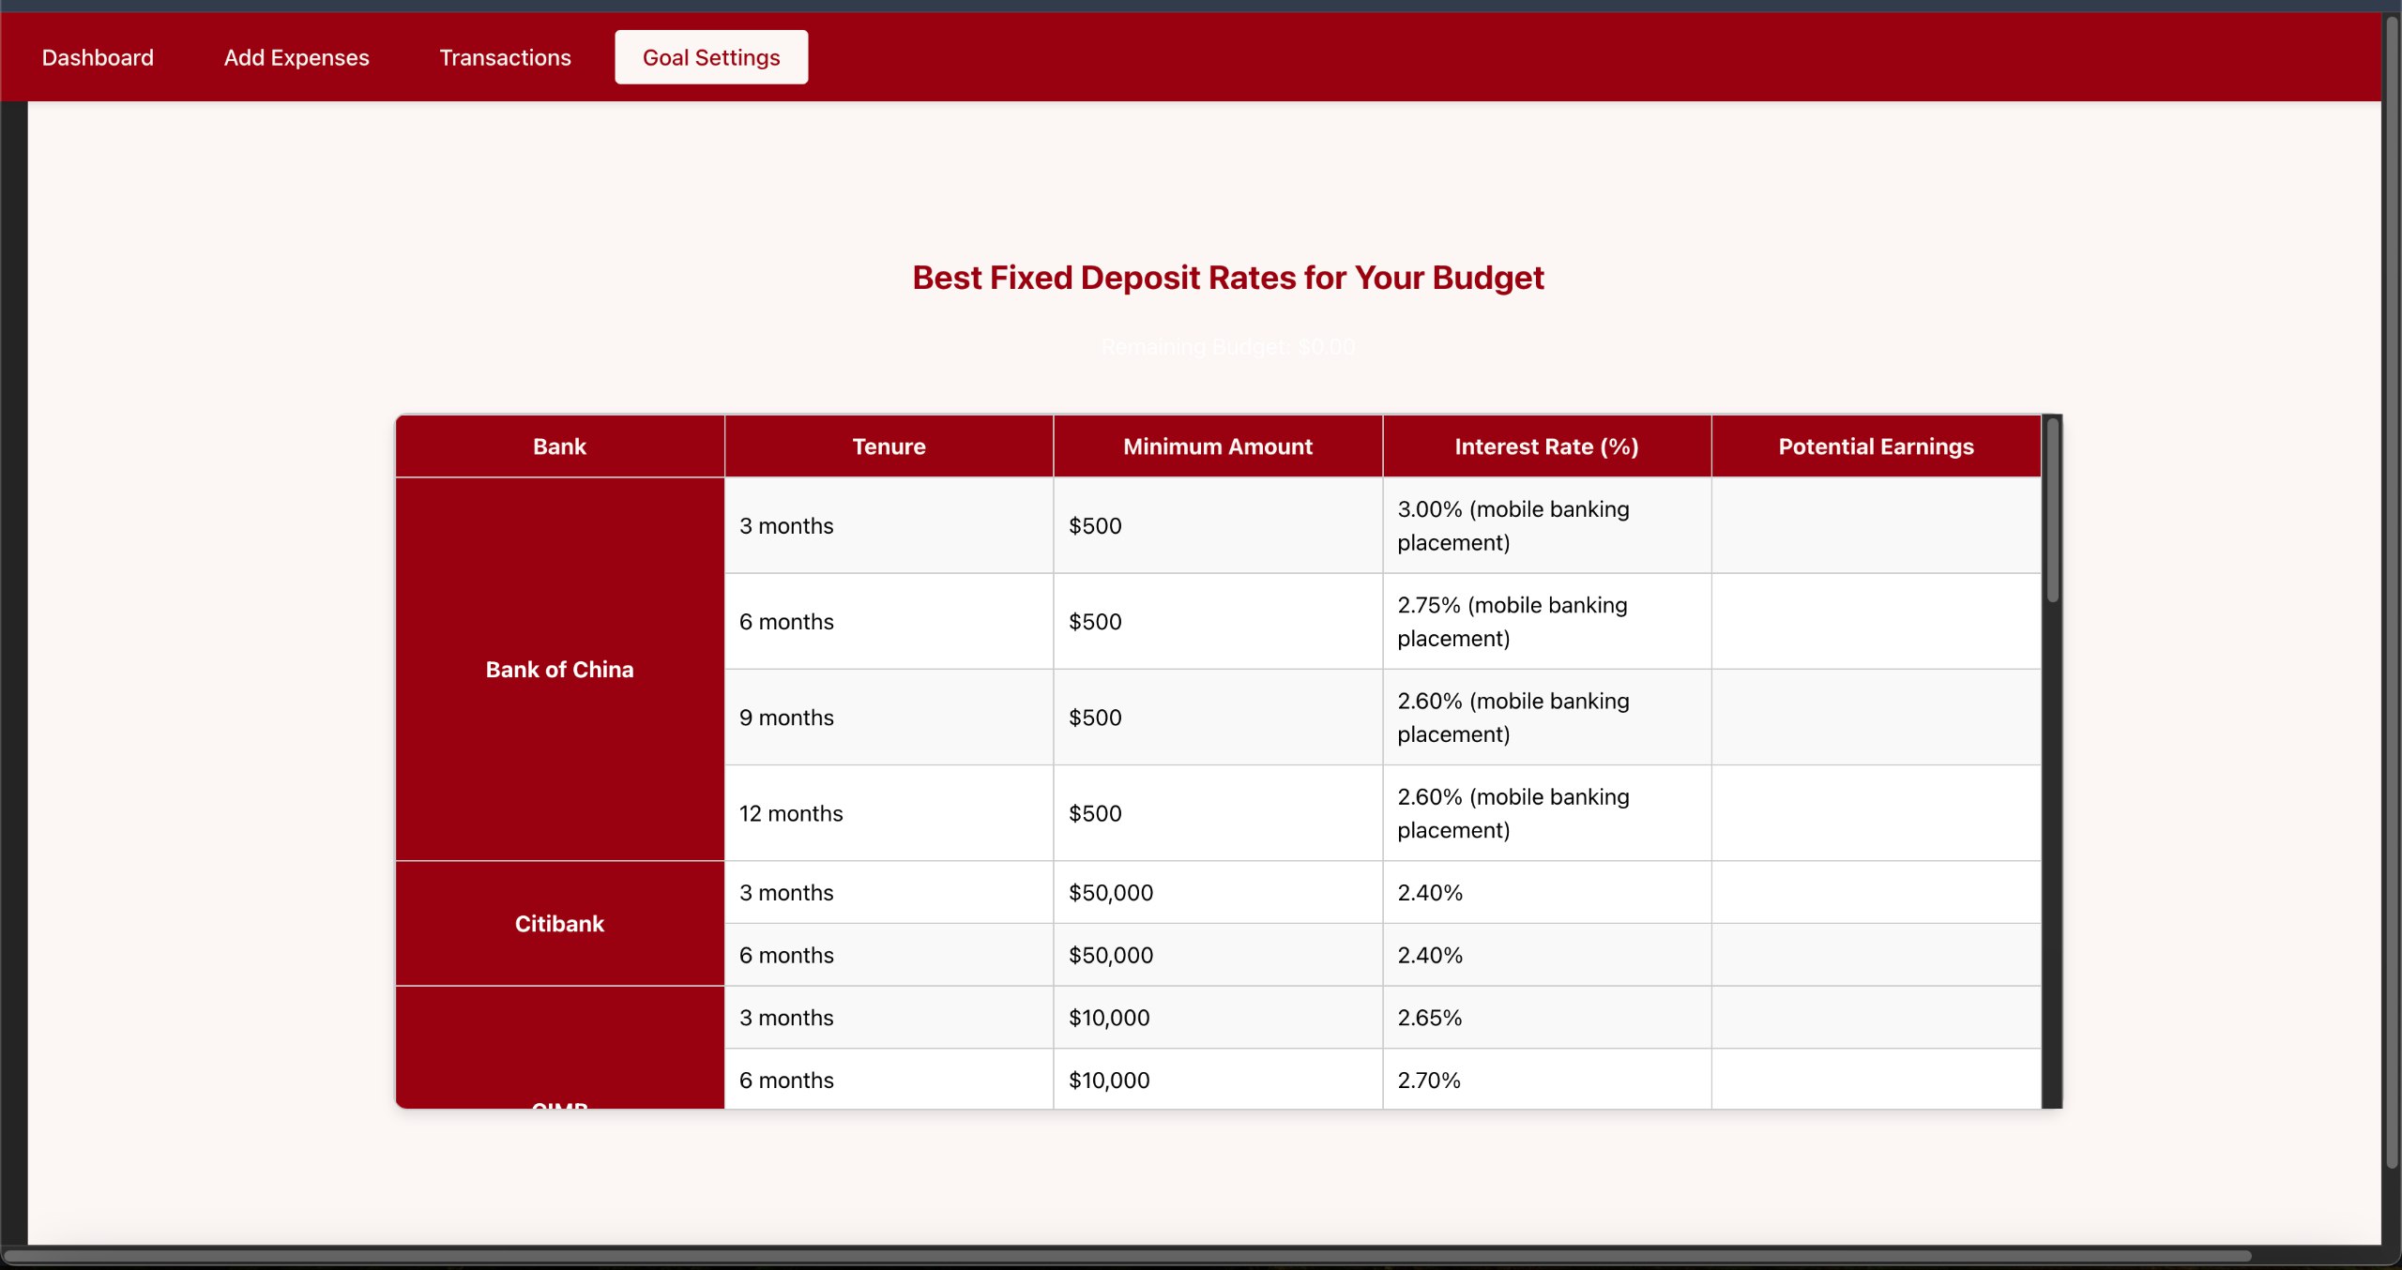Image resolution: width=2402 pixels, height=1270 pixels.
Task: Select the Citibank bank cell
Action: (x=559, y=924)
